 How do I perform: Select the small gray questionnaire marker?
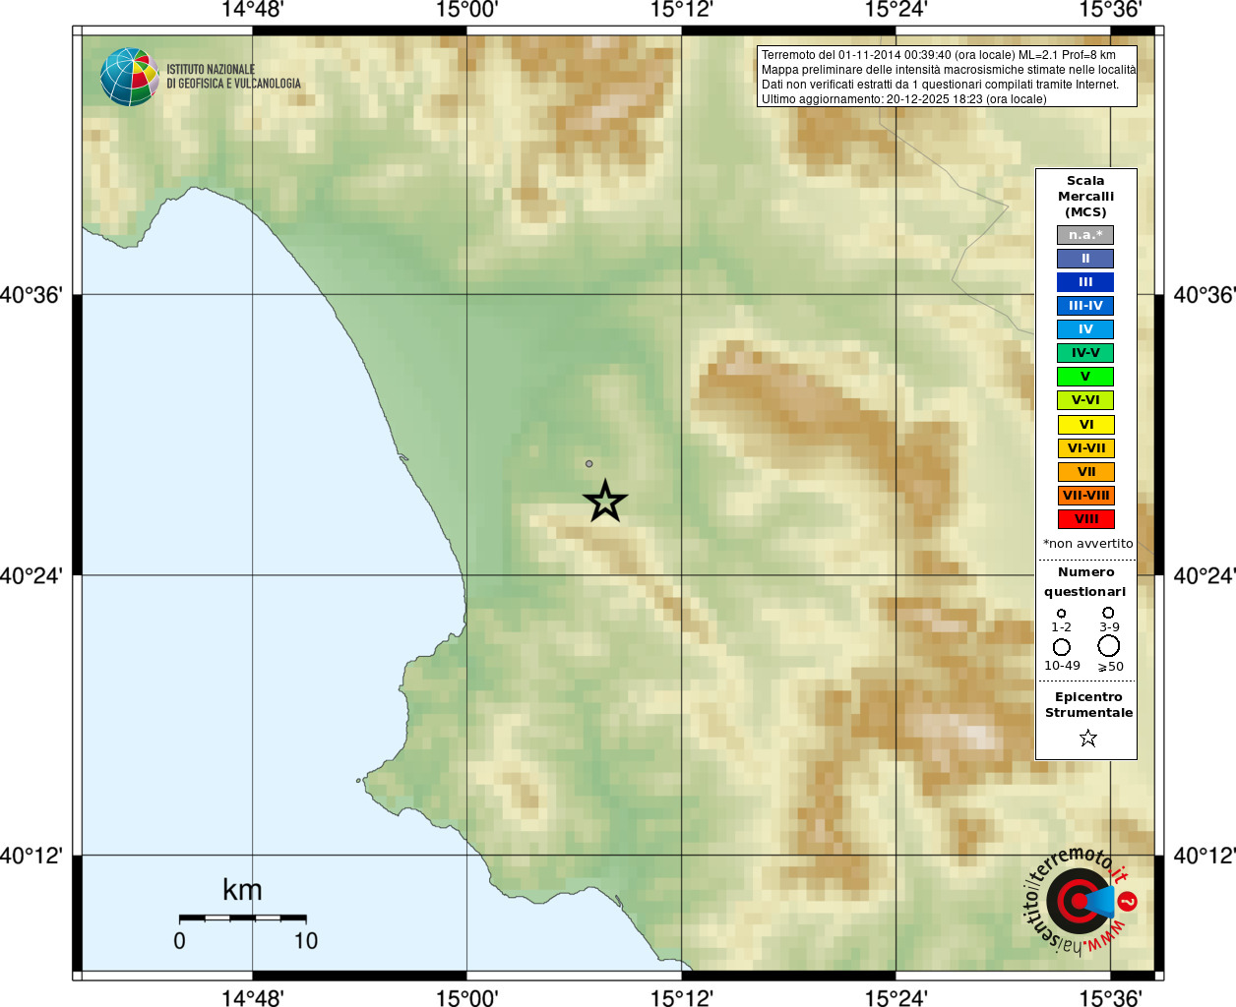[589, 463]
